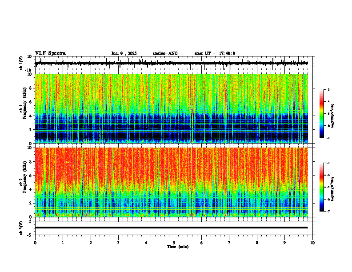Click the "Time (min)" axis label

(x=178, y=247)
